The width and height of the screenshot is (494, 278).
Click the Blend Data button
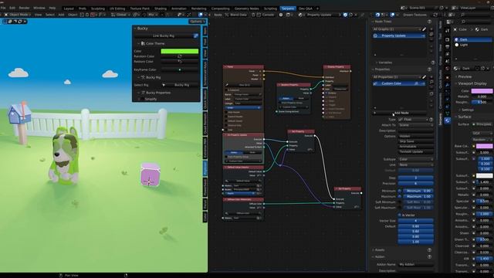[236, 15]
